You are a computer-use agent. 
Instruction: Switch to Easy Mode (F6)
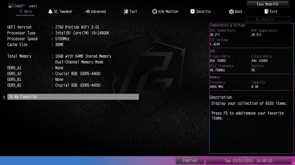(268, 4)
